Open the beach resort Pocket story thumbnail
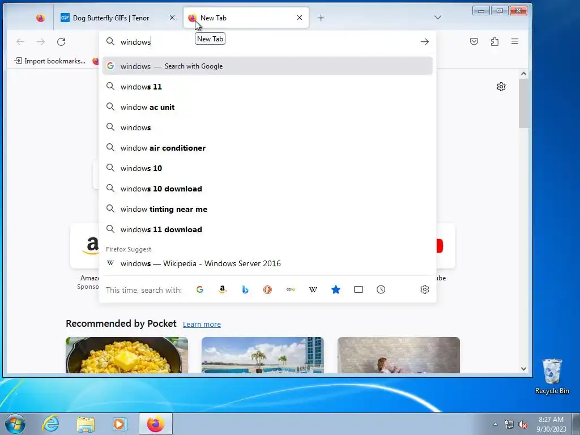This screenshot has height=435, width=580. tap(263, 355)
